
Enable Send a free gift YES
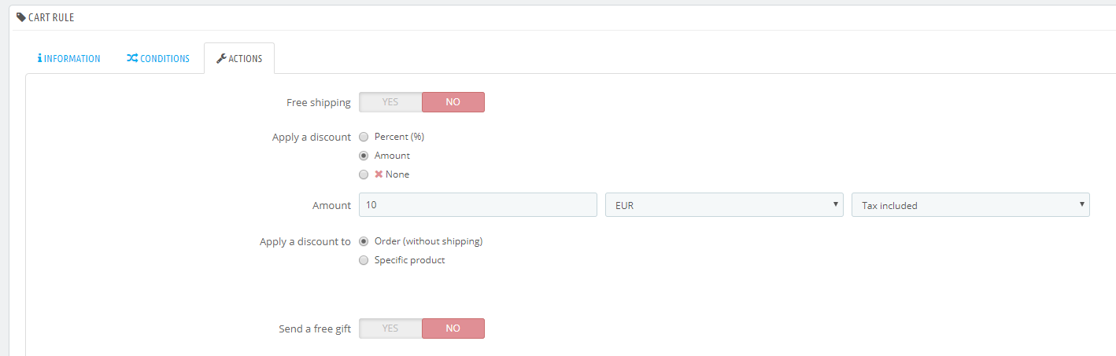[390, 328]
